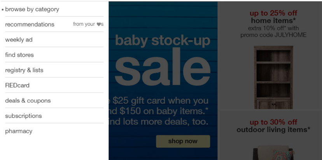Click the heart icon beside recommendations
Image resolution: width=322 pixels, height=160 pixels.
99,24
